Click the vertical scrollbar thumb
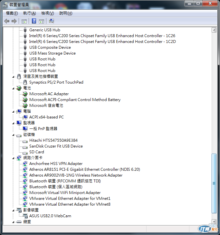The height and width of the screenshot is (235, 220). pyautogui.click(x=214, y=183)
